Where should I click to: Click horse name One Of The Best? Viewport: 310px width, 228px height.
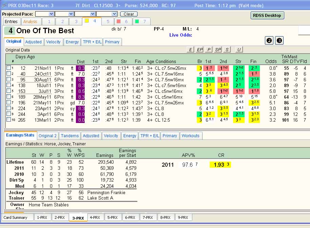point(45,30)
